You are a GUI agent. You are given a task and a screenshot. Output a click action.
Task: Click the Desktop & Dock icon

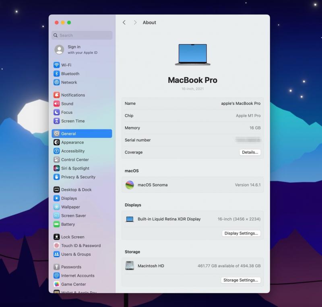point(56,190)
